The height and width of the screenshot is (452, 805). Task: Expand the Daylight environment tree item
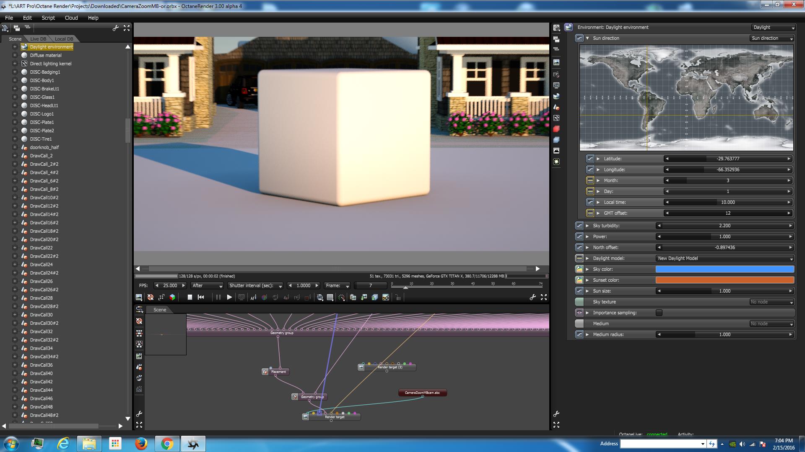click(15, 47)
